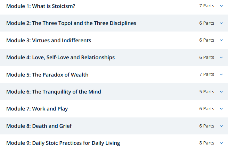Expand Module 4 chevron arrow
Screen dimensions: 228x150
click(x=221, y=58)
